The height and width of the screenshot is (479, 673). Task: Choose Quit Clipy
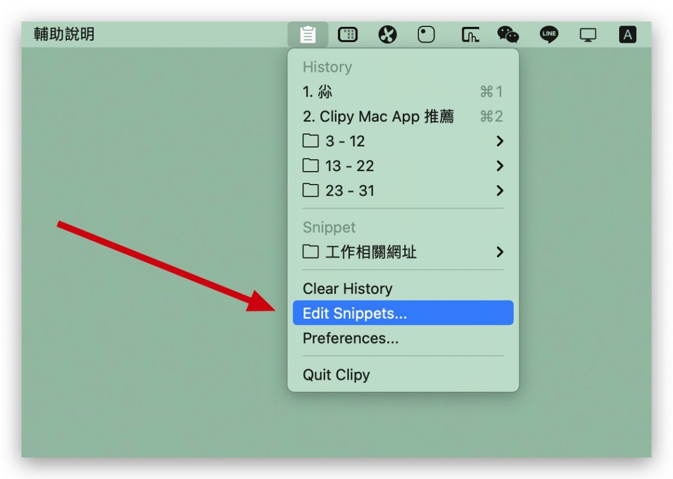[x=403, y=375]
